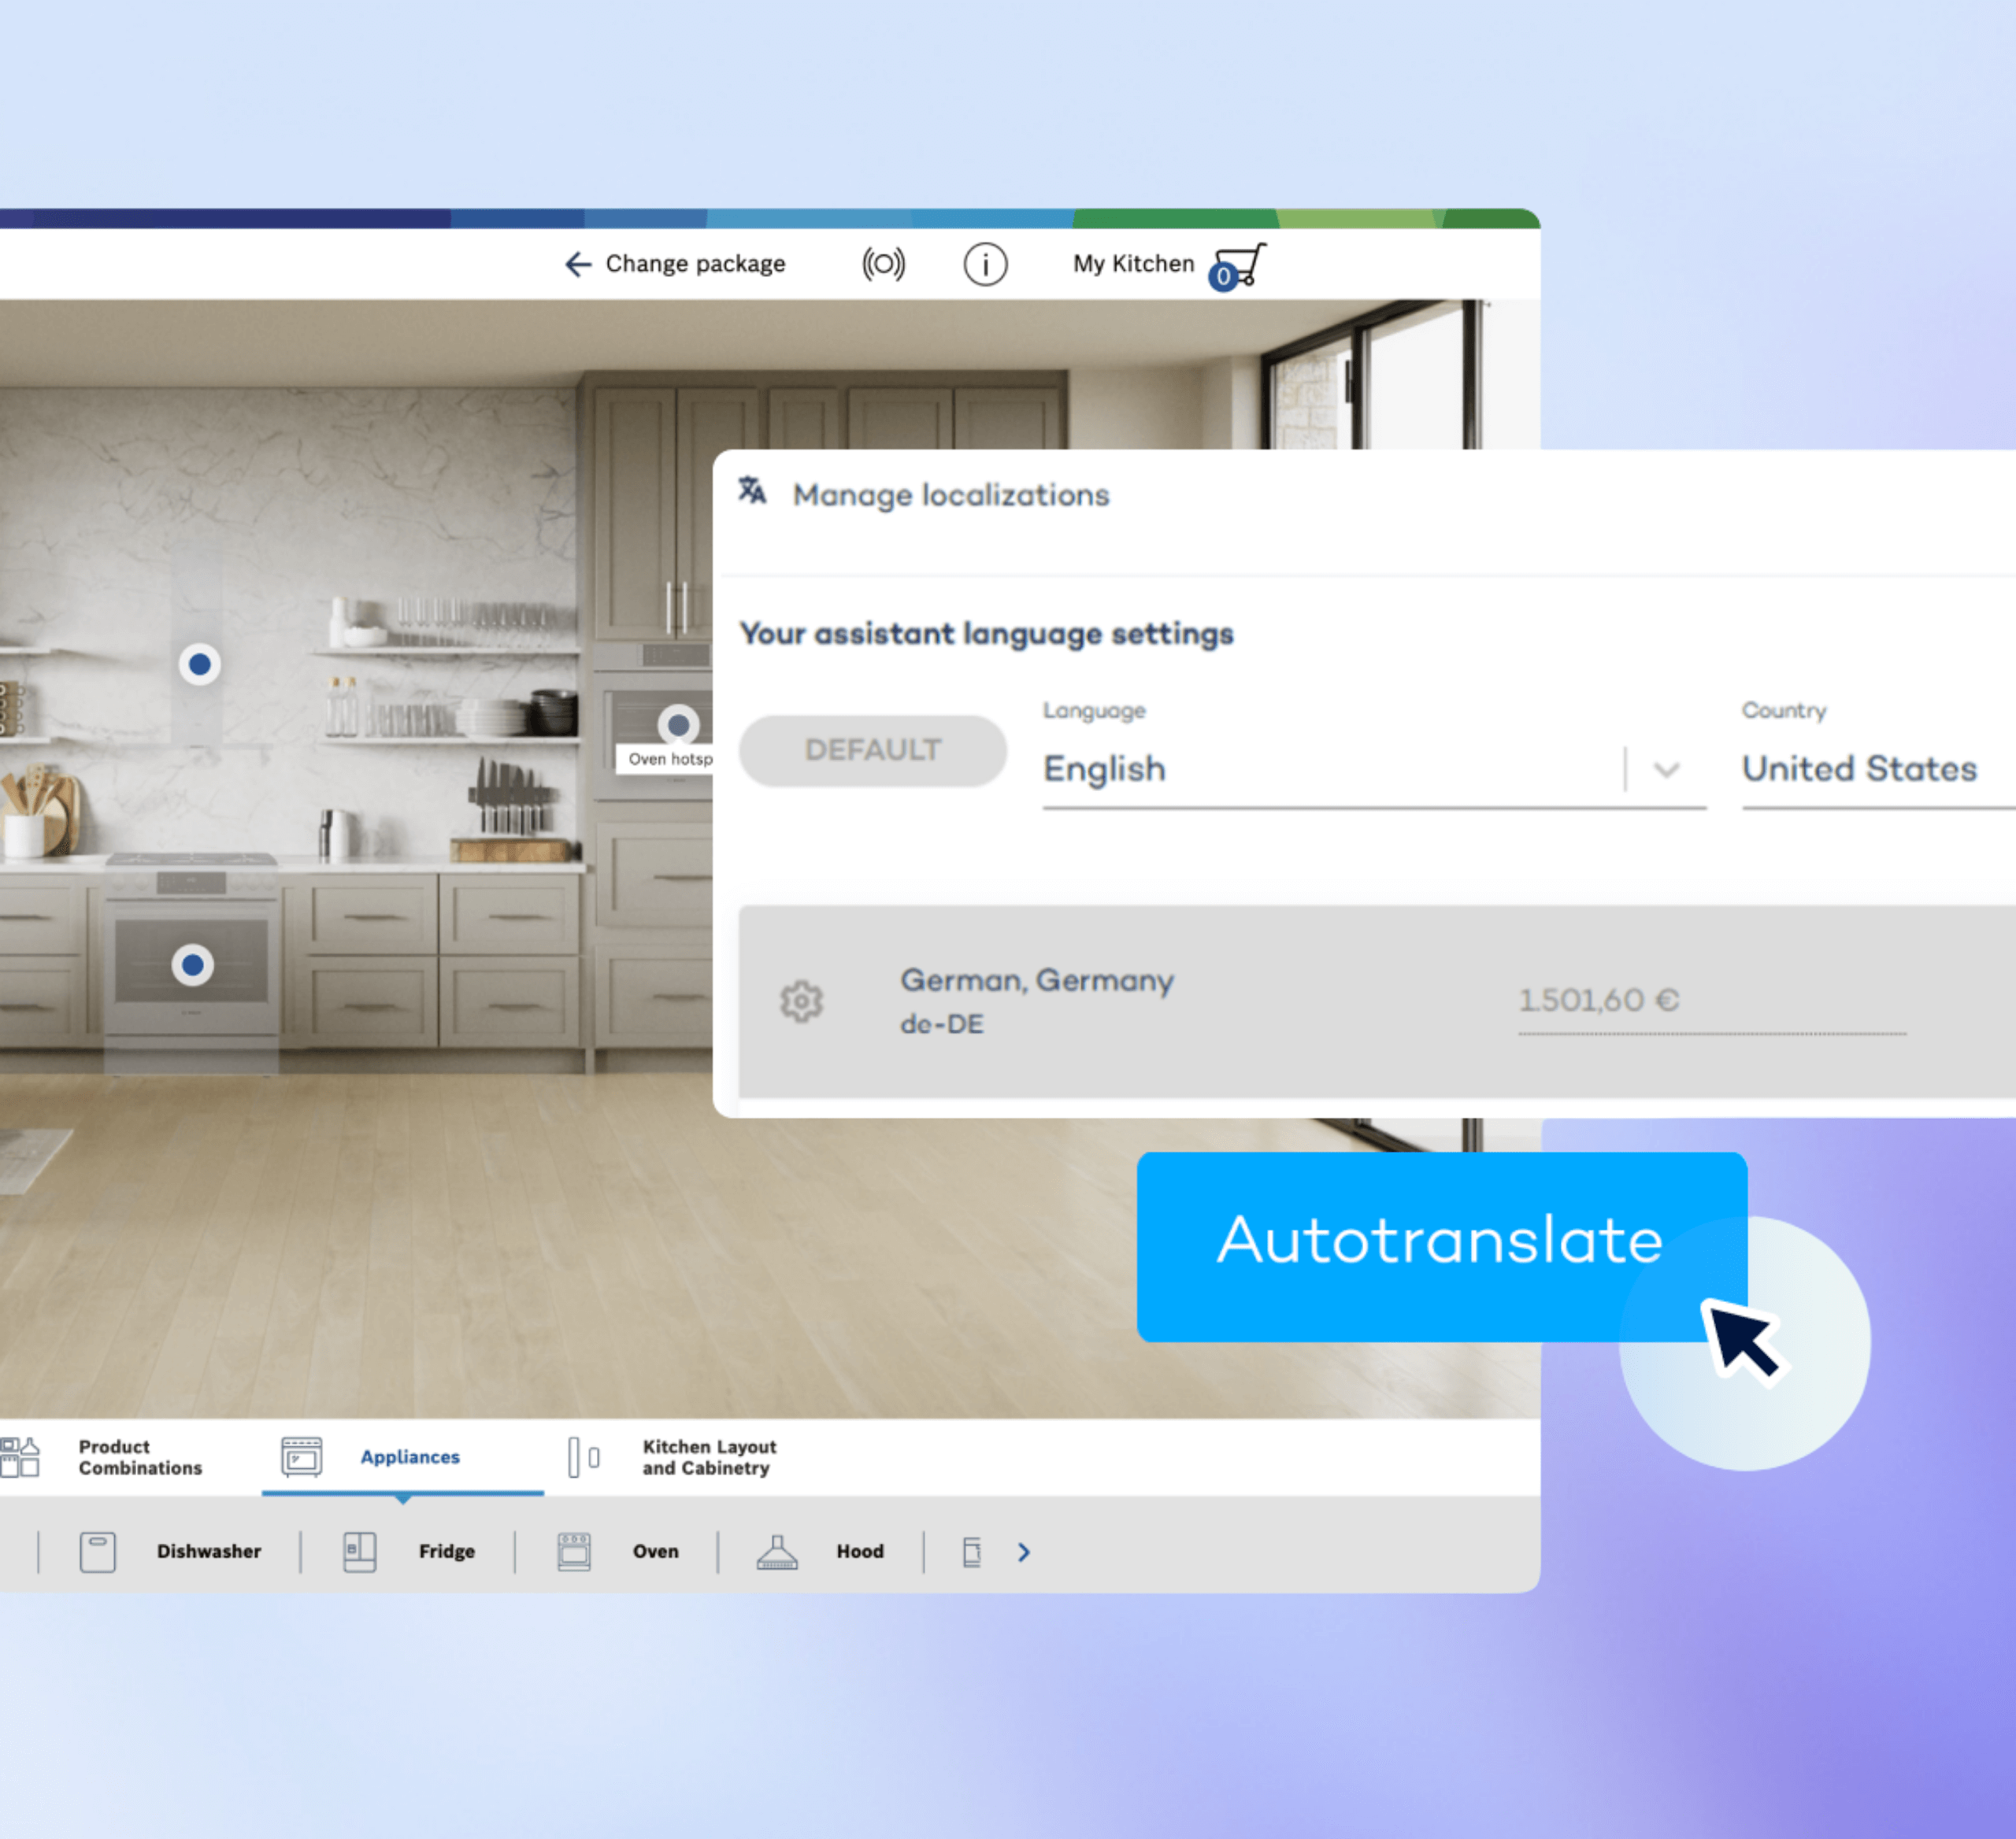Expand more appliances with the right chevron
2016x1839 pixels.
tap(1023, 1552)
